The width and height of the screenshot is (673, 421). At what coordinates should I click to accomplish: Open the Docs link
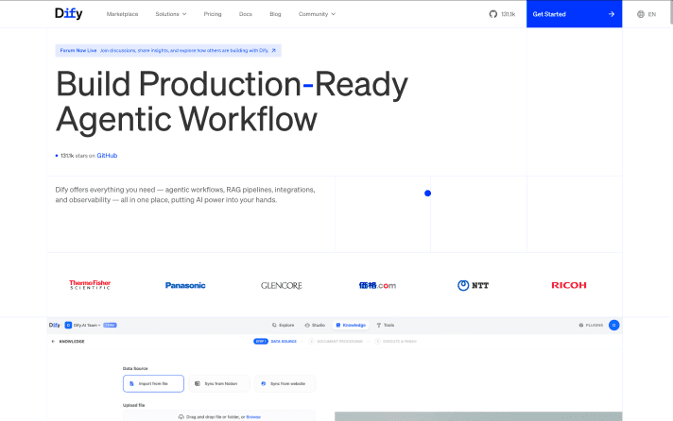(x=246, y=14)
